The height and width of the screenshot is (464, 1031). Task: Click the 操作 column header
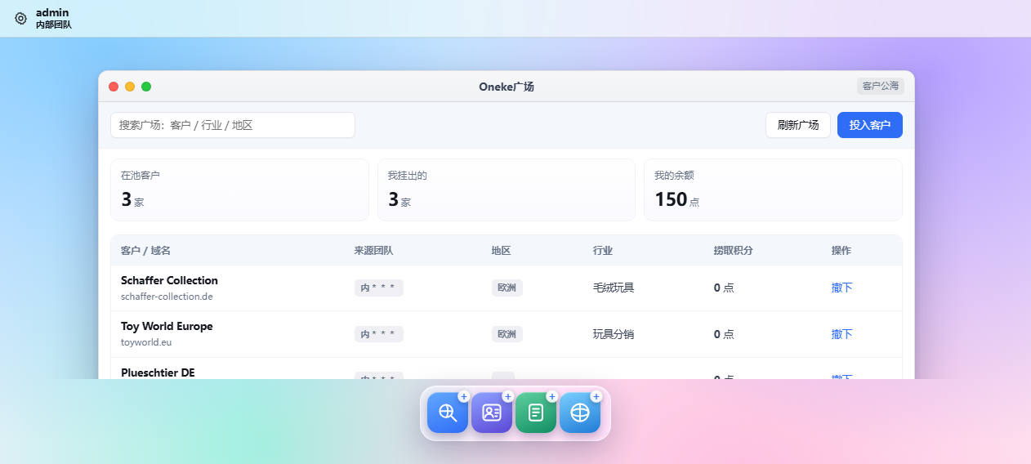pos(841,251)
